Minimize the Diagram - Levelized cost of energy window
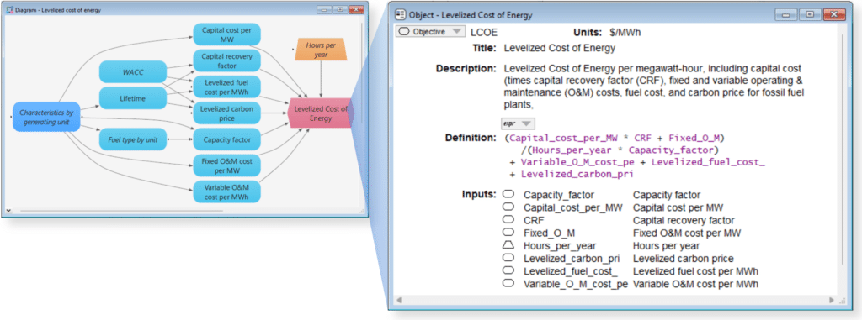This screenshot has width=862, height=320. pyautogui.click(x=324, y=10)
